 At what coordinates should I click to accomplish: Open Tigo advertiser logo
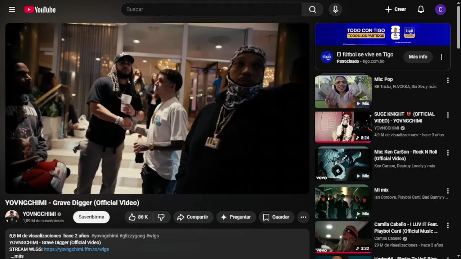tap(327, 57)
